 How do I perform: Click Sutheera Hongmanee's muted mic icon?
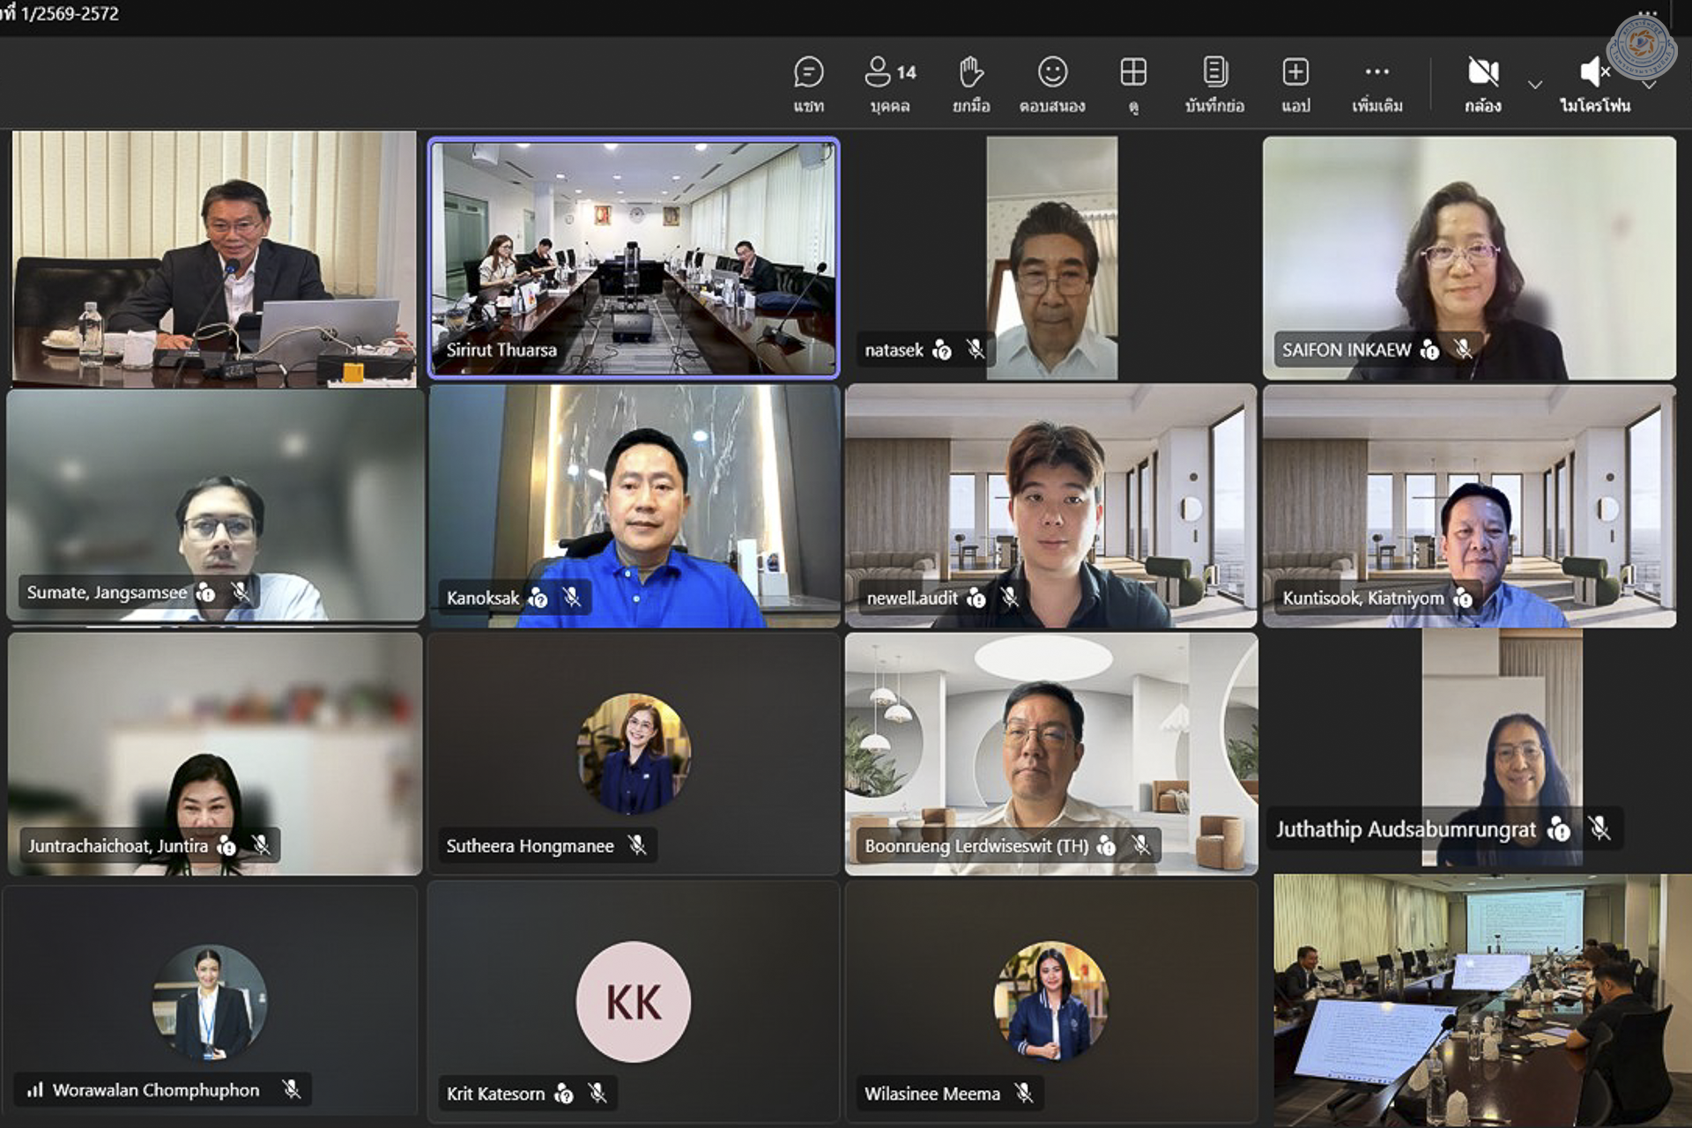click(x=637, y=845)
